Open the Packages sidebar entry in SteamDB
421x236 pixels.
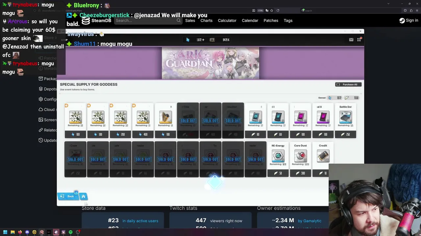48,79
